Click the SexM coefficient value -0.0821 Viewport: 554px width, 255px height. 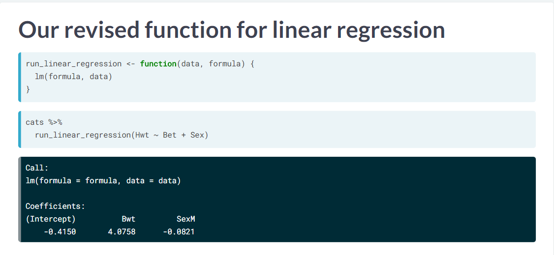(179, 232)
